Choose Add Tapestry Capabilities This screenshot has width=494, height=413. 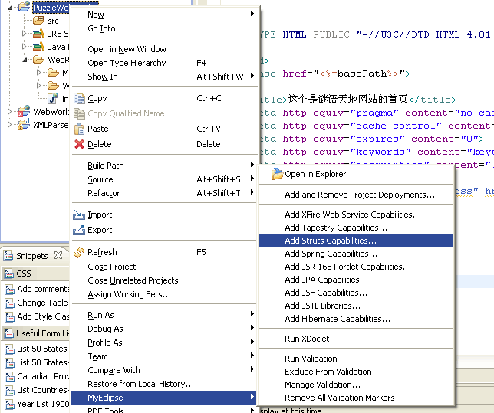[x=356, y=228]
